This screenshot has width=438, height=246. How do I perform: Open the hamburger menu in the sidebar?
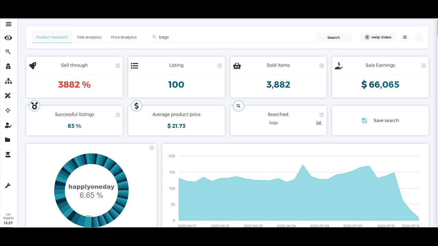tap(9, 24)
